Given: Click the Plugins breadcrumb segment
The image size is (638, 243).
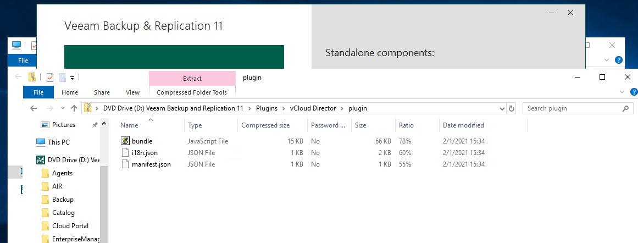Looking at the screenshot, I should [x=267, y=109].
